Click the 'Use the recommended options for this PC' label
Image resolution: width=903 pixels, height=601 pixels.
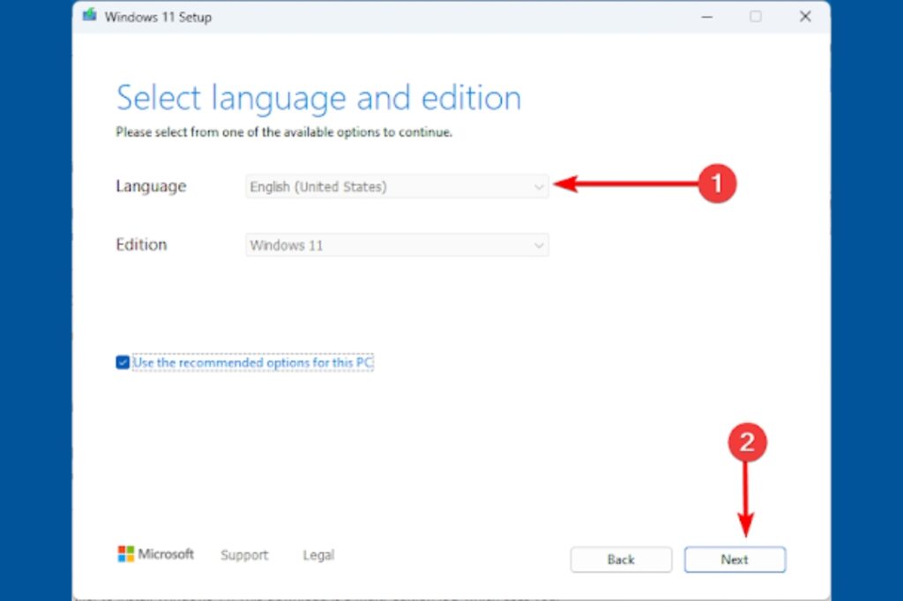pos(254,362)
